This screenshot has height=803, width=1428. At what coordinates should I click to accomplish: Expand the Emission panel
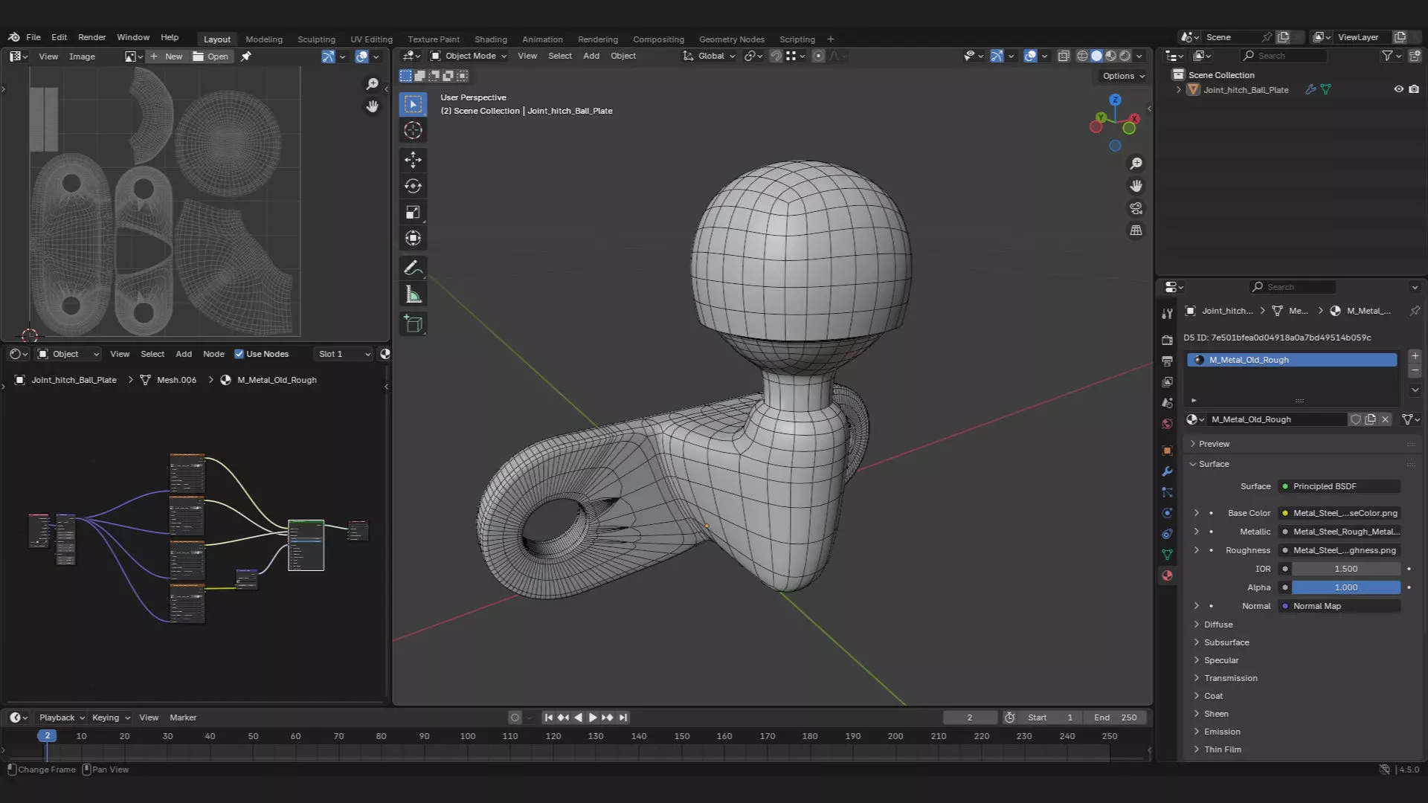click(x=1222, y=732)
